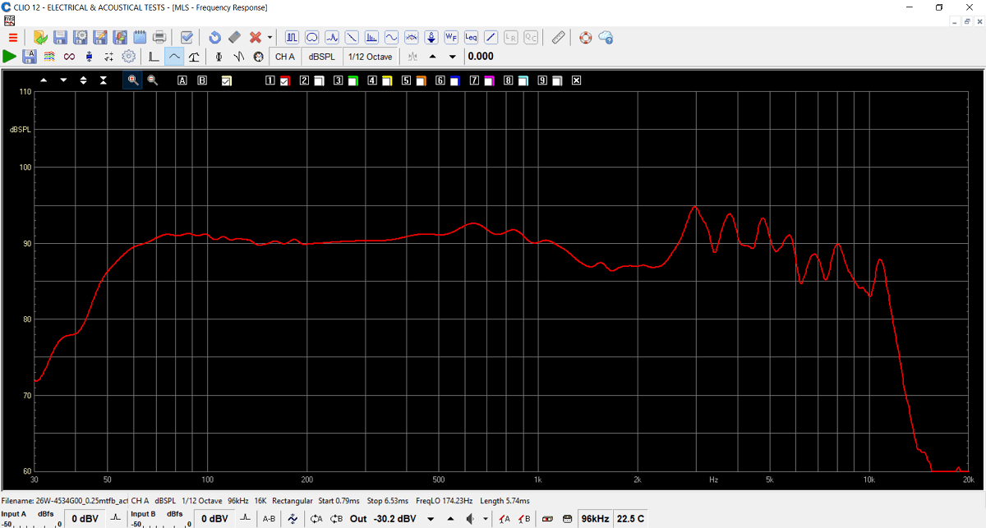Toggle overlay 6 blue checkbox
This screenshot has height=528, width=986.
coord(454,80)
